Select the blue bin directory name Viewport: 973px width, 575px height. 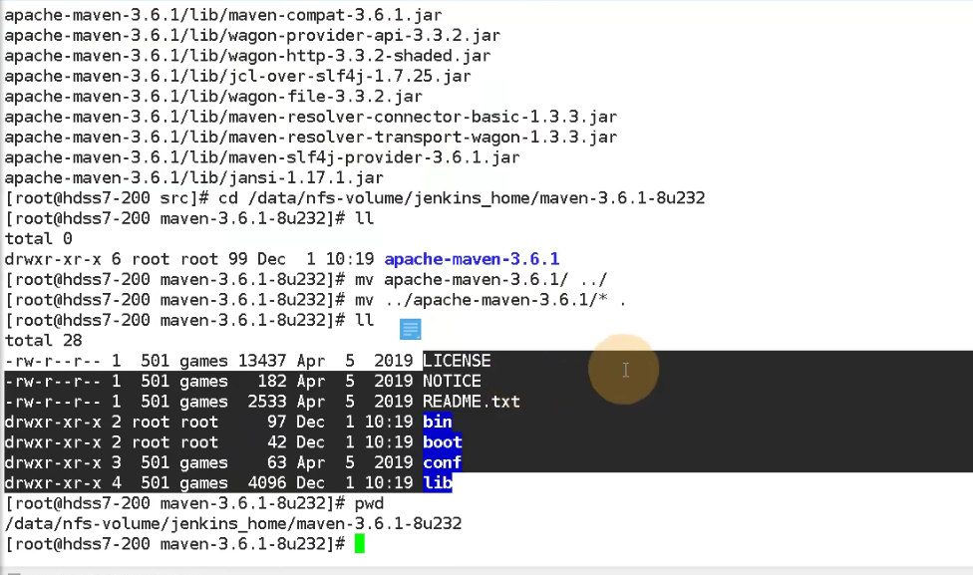pyautogui.click(x=438, y=422)
